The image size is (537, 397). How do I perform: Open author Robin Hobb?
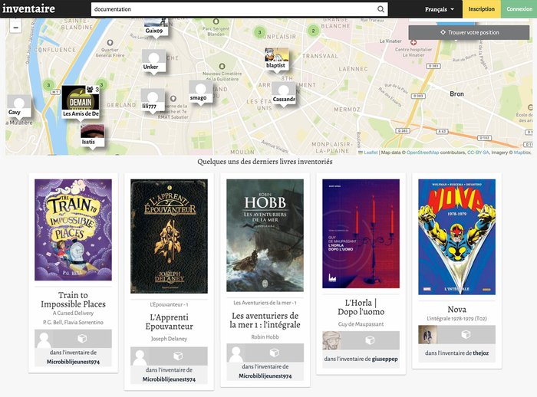tap(265, 337)
